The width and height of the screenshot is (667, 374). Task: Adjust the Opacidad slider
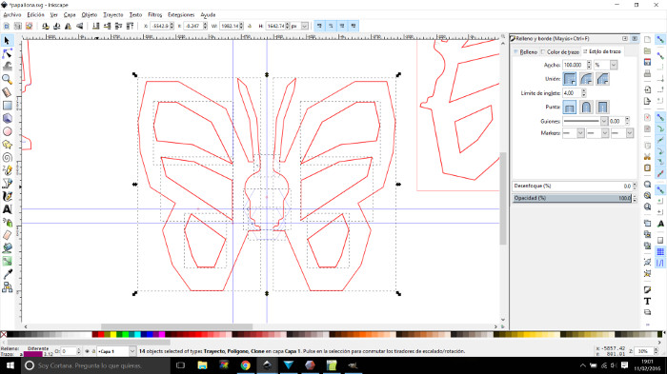572,198
